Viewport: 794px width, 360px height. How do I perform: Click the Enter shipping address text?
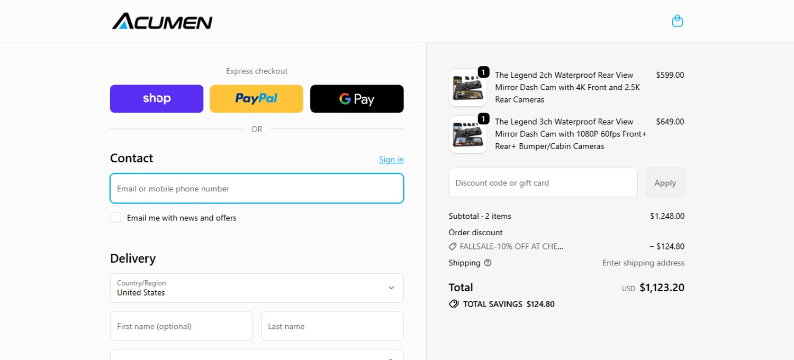(643, 263)
